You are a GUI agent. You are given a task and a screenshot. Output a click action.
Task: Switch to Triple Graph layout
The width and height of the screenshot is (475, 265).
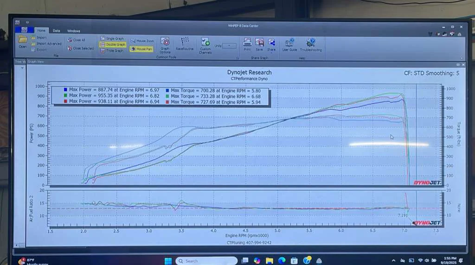112,50
